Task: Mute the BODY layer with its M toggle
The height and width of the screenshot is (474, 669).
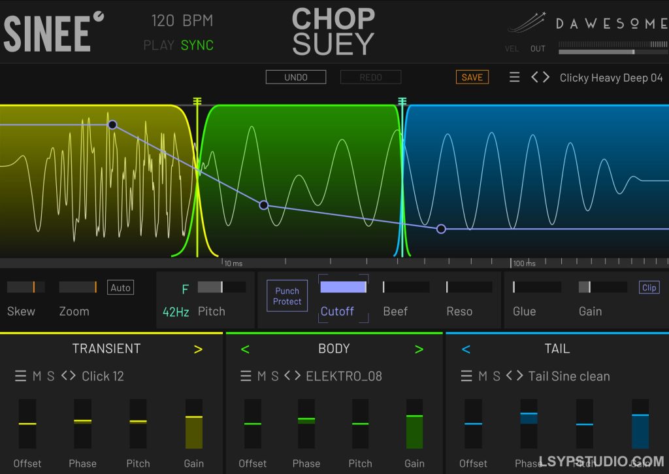Action: coord(263,376)
